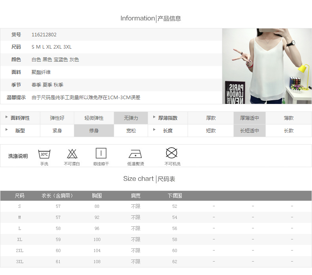Viewport: 312px width, 275px height.
Task: Click the 2XL row in size chart
Action: tap(19, 251)
